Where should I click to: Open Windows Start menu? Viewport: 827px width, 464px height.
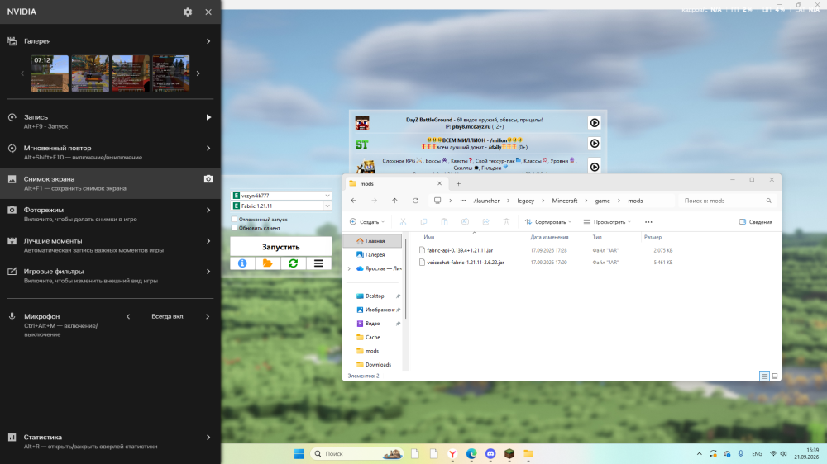pyautogui.click(x=299, y=453)
